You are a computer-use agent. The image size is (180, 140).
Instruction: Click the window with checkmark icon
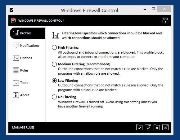pos(148,127)
